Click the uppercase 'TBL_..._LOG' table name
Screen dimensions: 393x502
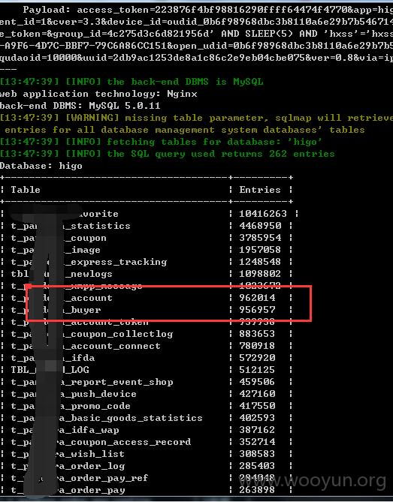click(x=50, y=370)
